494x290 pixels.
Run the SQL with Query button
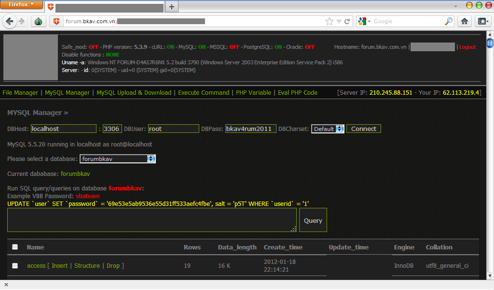pos(313,220)
